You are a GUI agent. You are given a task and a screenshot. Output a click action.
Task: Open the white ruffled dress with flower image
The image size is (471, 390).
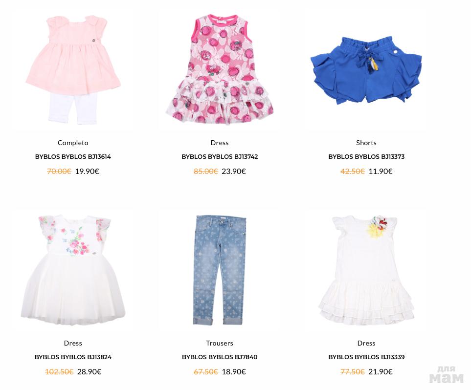click(366, 270)
